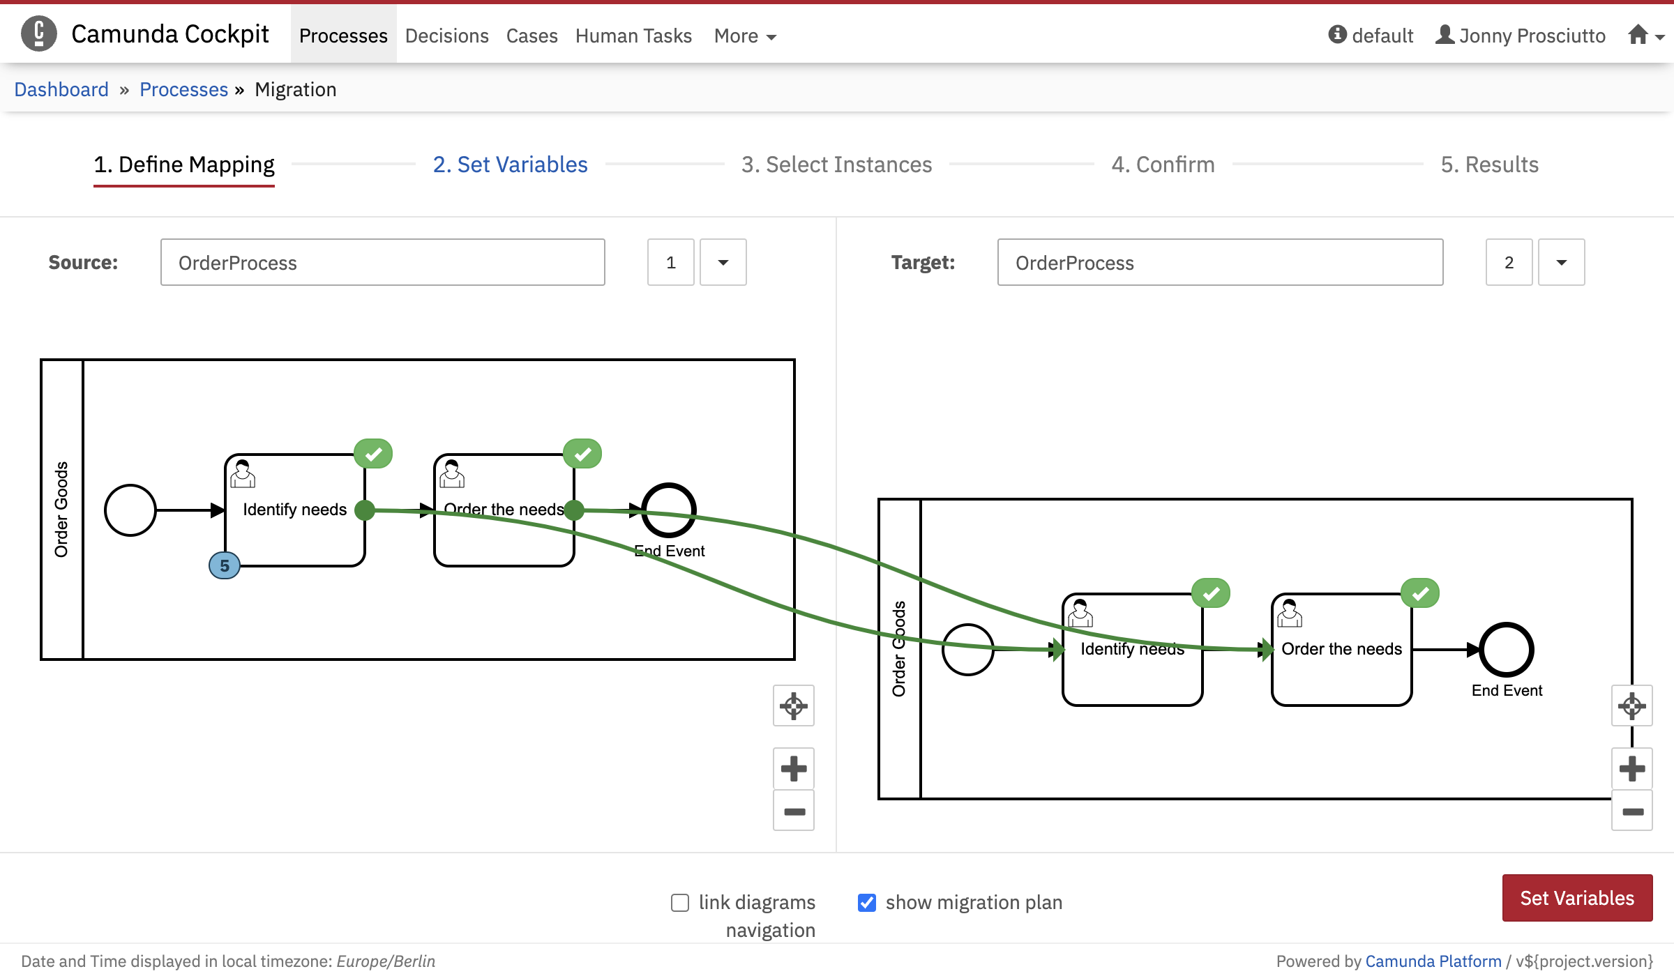Click target Order the needs check badge

click(x=1420, y=593)
